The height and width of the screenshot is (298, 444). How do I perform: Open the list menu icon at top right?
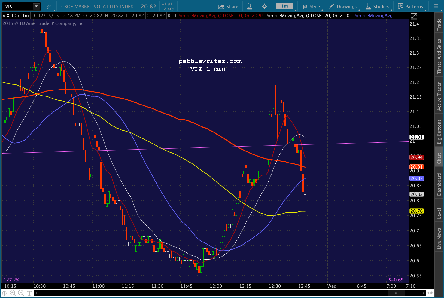(436, 6)
